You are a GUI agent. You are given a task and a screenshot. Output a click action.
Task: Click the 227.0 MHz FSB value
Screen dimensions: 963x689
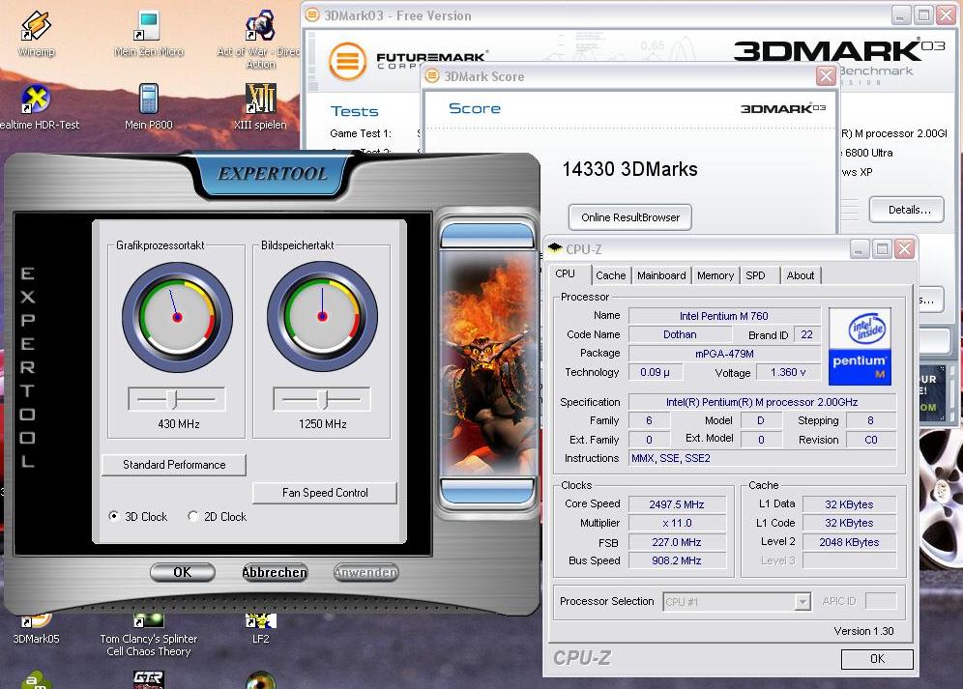pos(677,542)
